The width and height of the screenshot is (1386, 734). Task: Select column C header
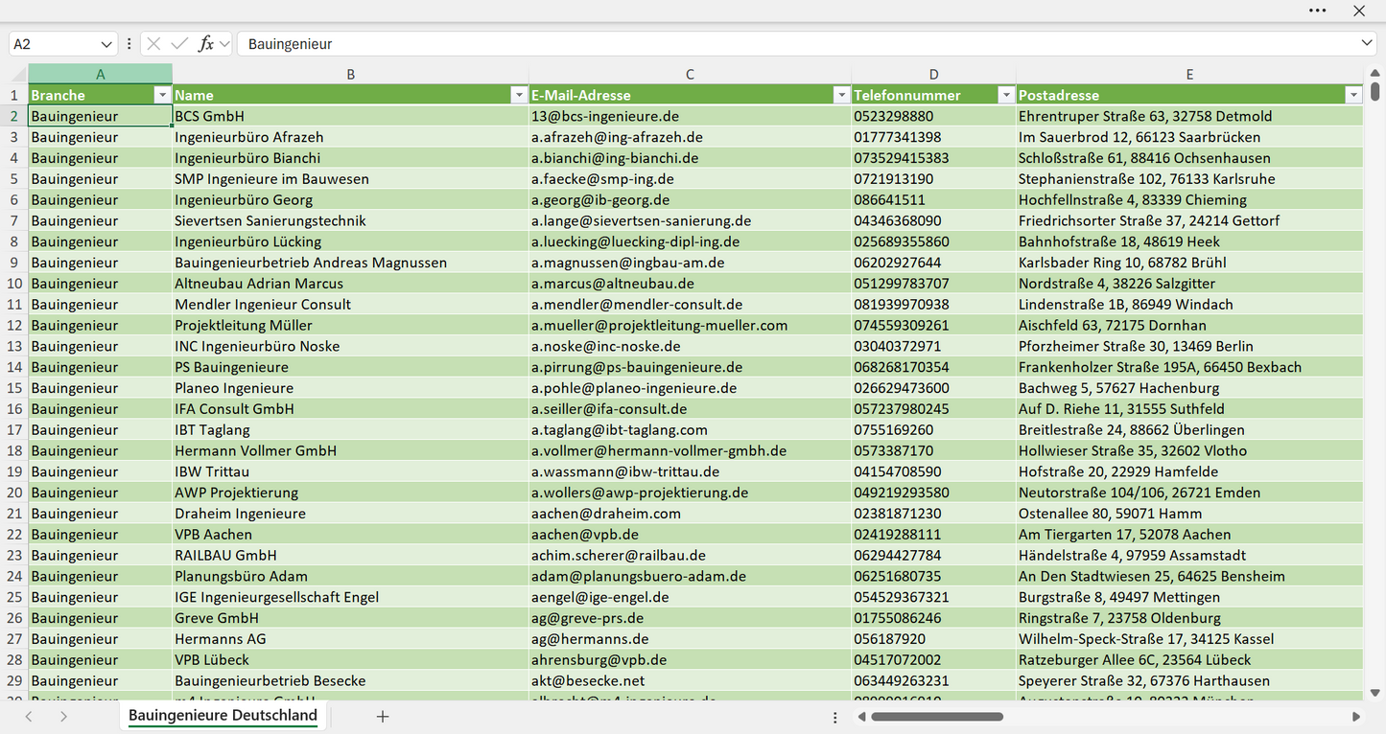[x=690, y=74]
